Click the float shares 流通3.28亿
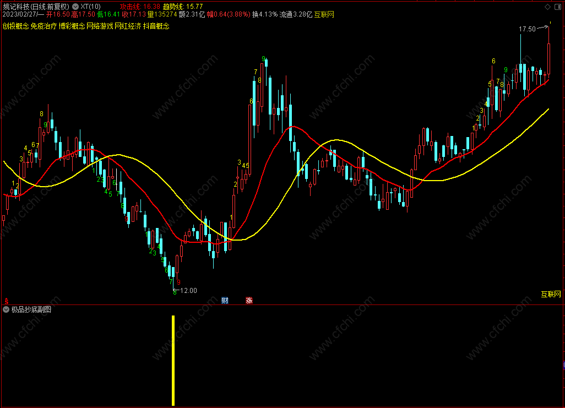565x408 pixels. [296, 14]
